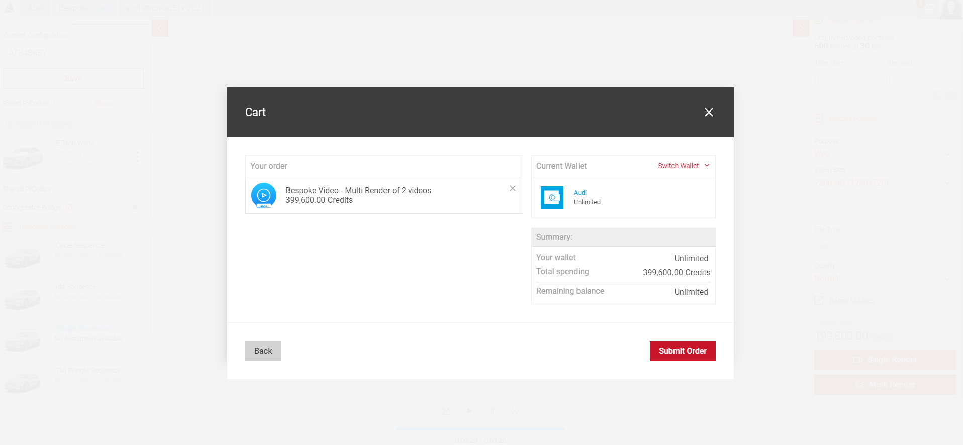Click the Search PrCodes field

[x=73, y=124]
